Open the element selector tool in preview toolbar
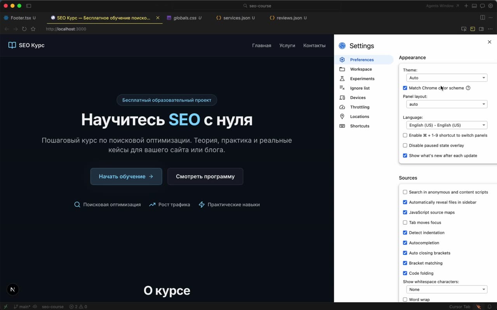 pyautogui.click(x=464, y=29)
